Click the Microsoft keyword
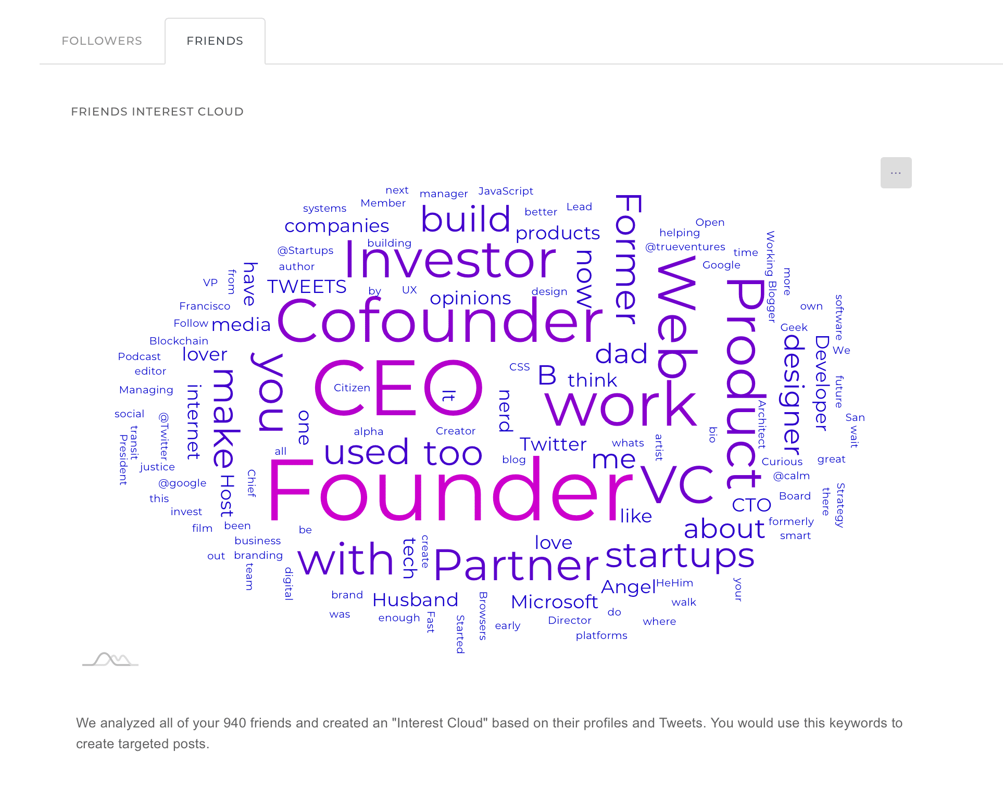The height and width of the screenshot is (793, 1003). [x=554, y=602]
